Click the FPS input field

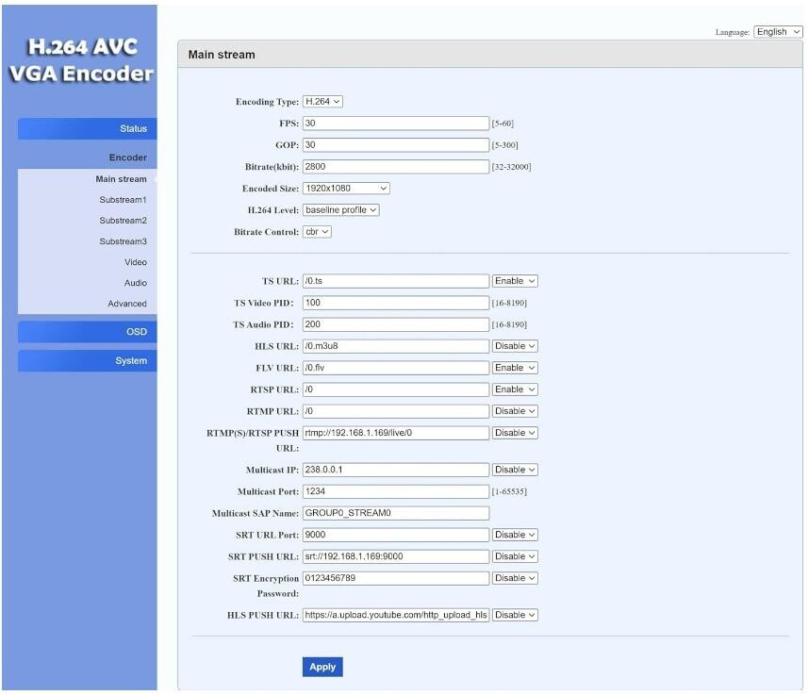[x=396, y=123]
